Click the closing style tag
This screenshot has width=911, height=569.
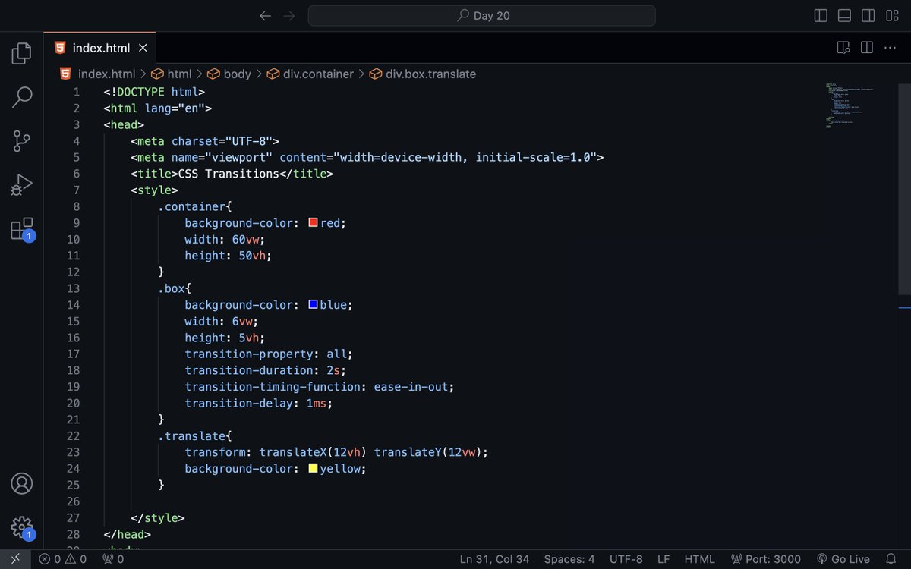(158, 518)
